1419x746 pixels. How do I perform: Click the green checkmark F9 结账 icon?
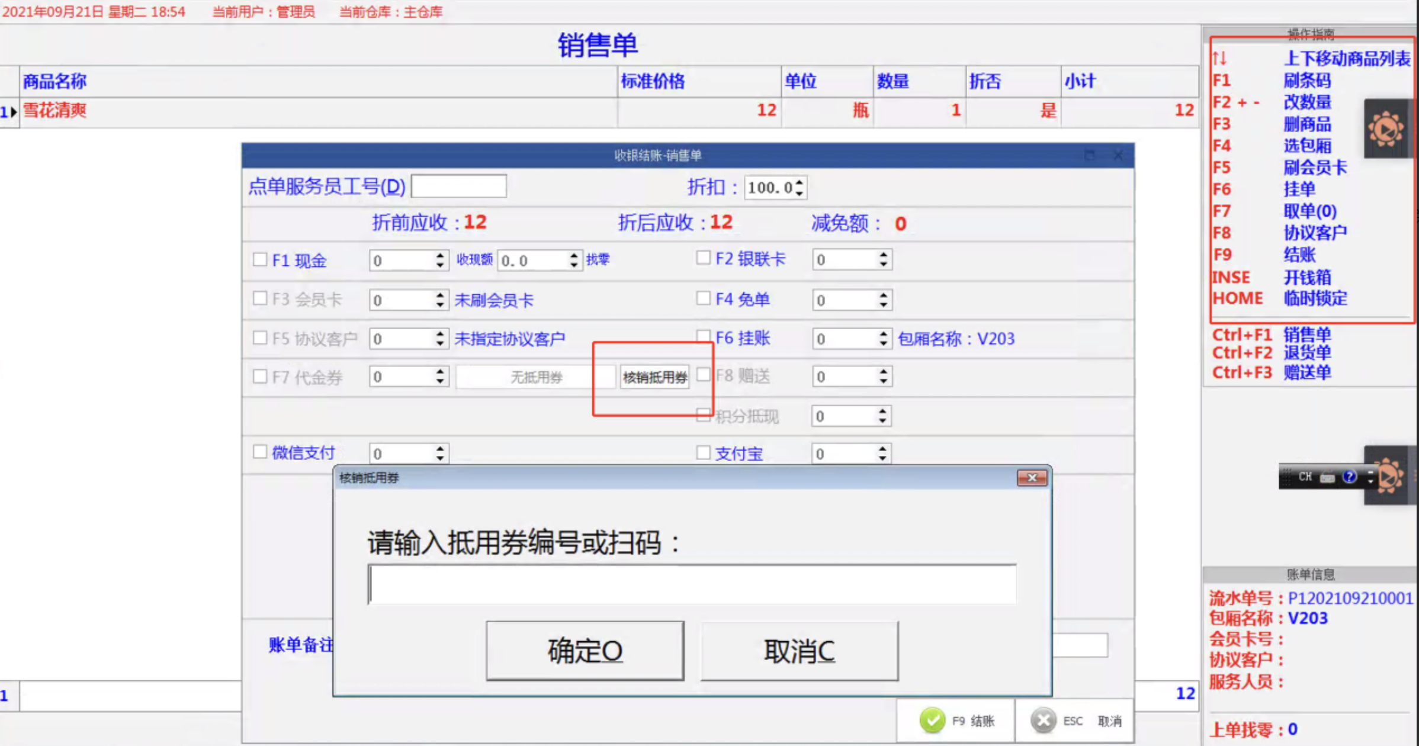(x=932, y=721)
